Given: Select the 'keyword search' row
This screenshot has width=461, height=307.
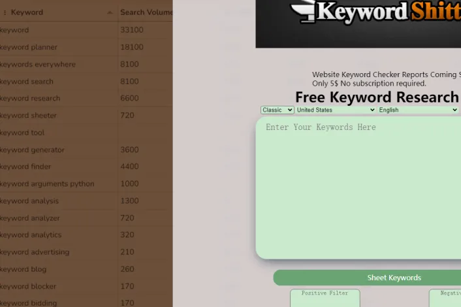Looking at the screenshot, I should pyautogui.click(x=86, y=82).
